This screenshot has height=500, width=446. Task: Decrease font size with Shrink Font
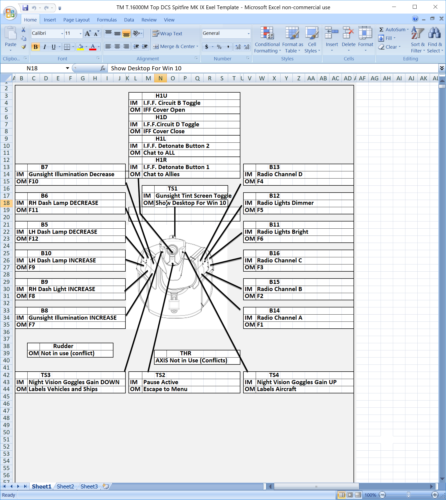(96, 33)
